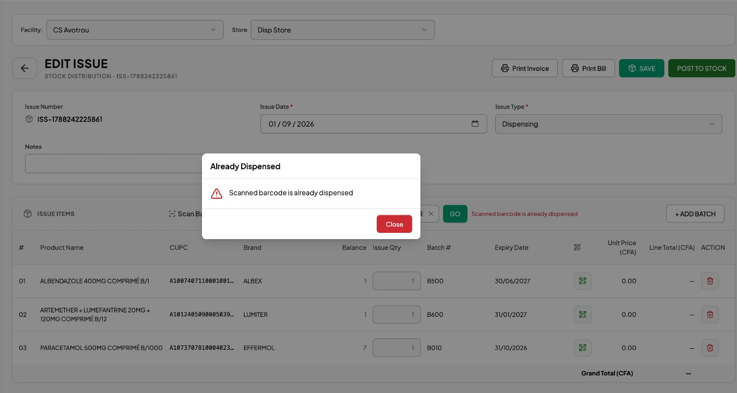Click the QR code column header icon
The width and height of the screenshot is (737, 393).
click(578, 247)
